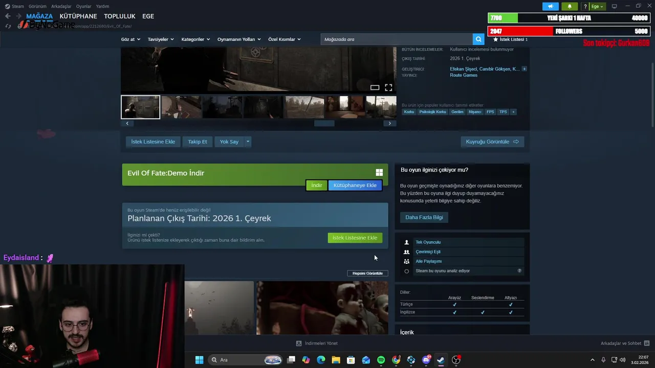Open the Oynamanın Yolları dropdown
The image size is (655, 368).
click(x=239, y=39)
